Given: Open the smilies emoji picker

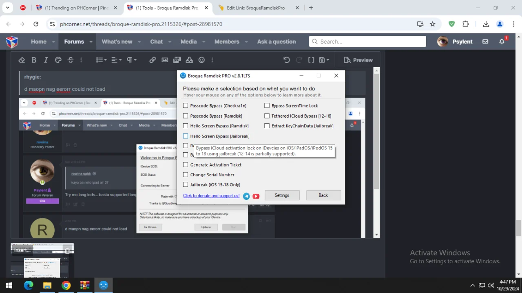Looking at the screenshot, I should tap(201, 60).
